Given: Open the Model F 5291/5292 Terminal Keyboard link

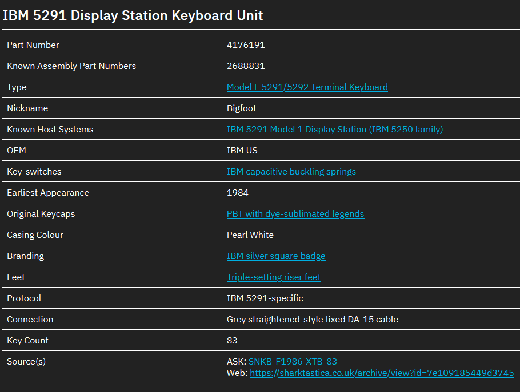Looking at the screenshot, I should 307,87.
